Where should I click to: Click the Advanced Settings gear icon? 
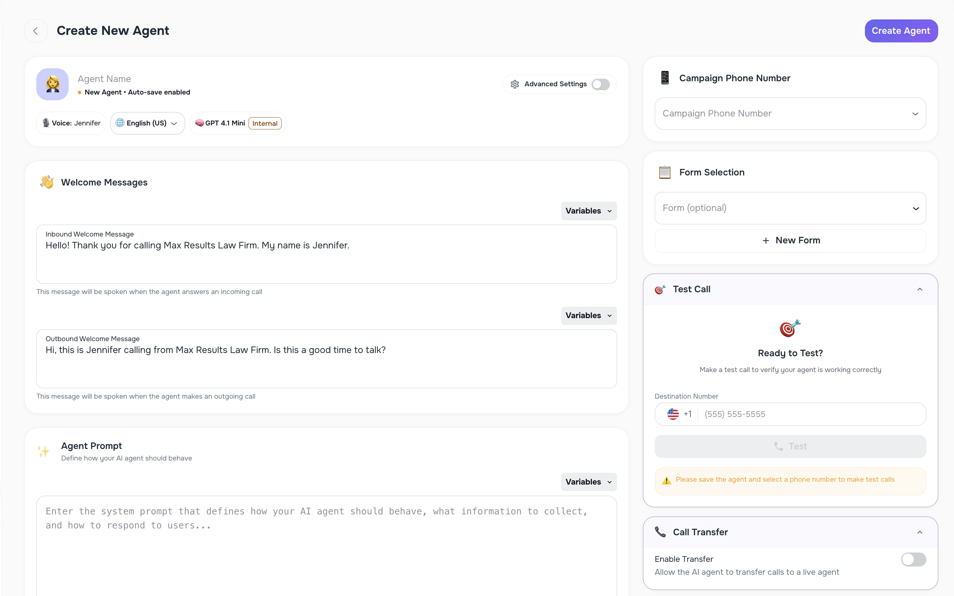(515, 84)
